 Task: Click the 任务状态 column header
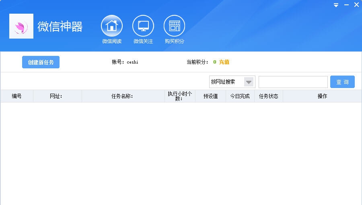[x=269, y=96]
